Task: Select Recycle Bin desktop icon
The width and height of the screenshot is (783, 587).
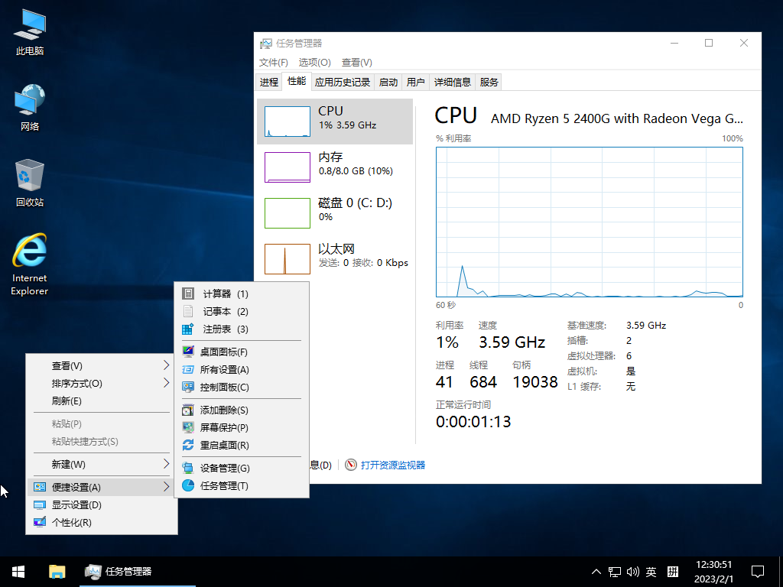Action: tap(30, 183)
